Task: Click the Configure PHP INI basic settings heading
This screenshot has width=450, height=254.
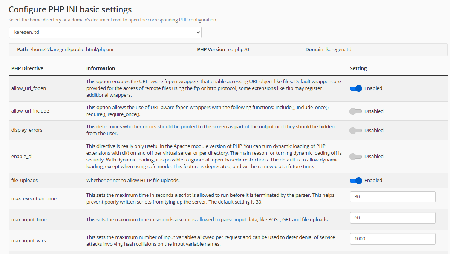Action: click(x=70, y=10)
